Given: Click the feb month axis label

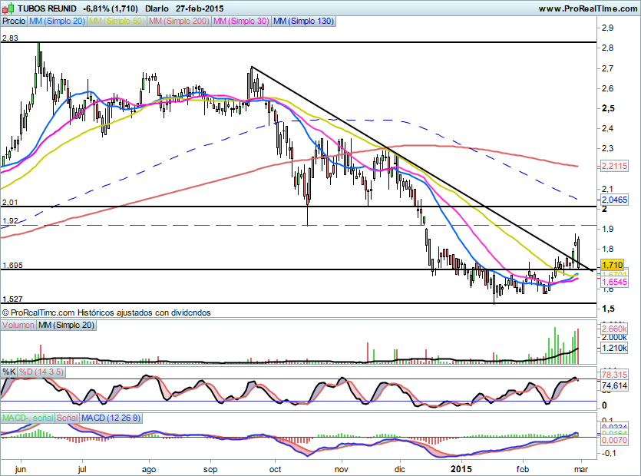Looking at the screenshot, I should click(523, 469).
